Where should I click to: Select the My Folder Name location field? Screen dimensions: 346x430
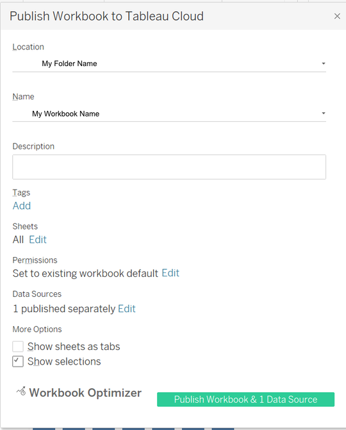169,63
